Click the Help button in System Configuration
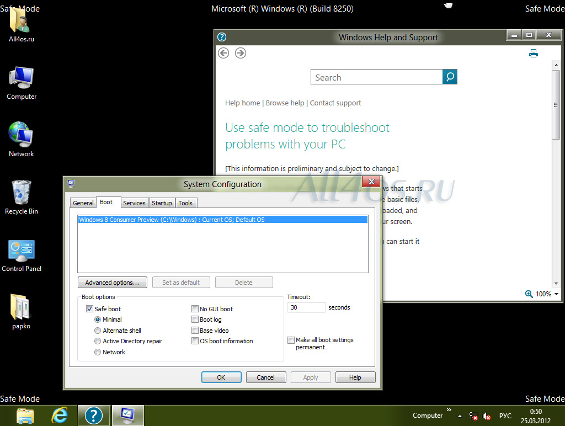The height and width of the screenshot is (426, 565). tap(355, 377)
